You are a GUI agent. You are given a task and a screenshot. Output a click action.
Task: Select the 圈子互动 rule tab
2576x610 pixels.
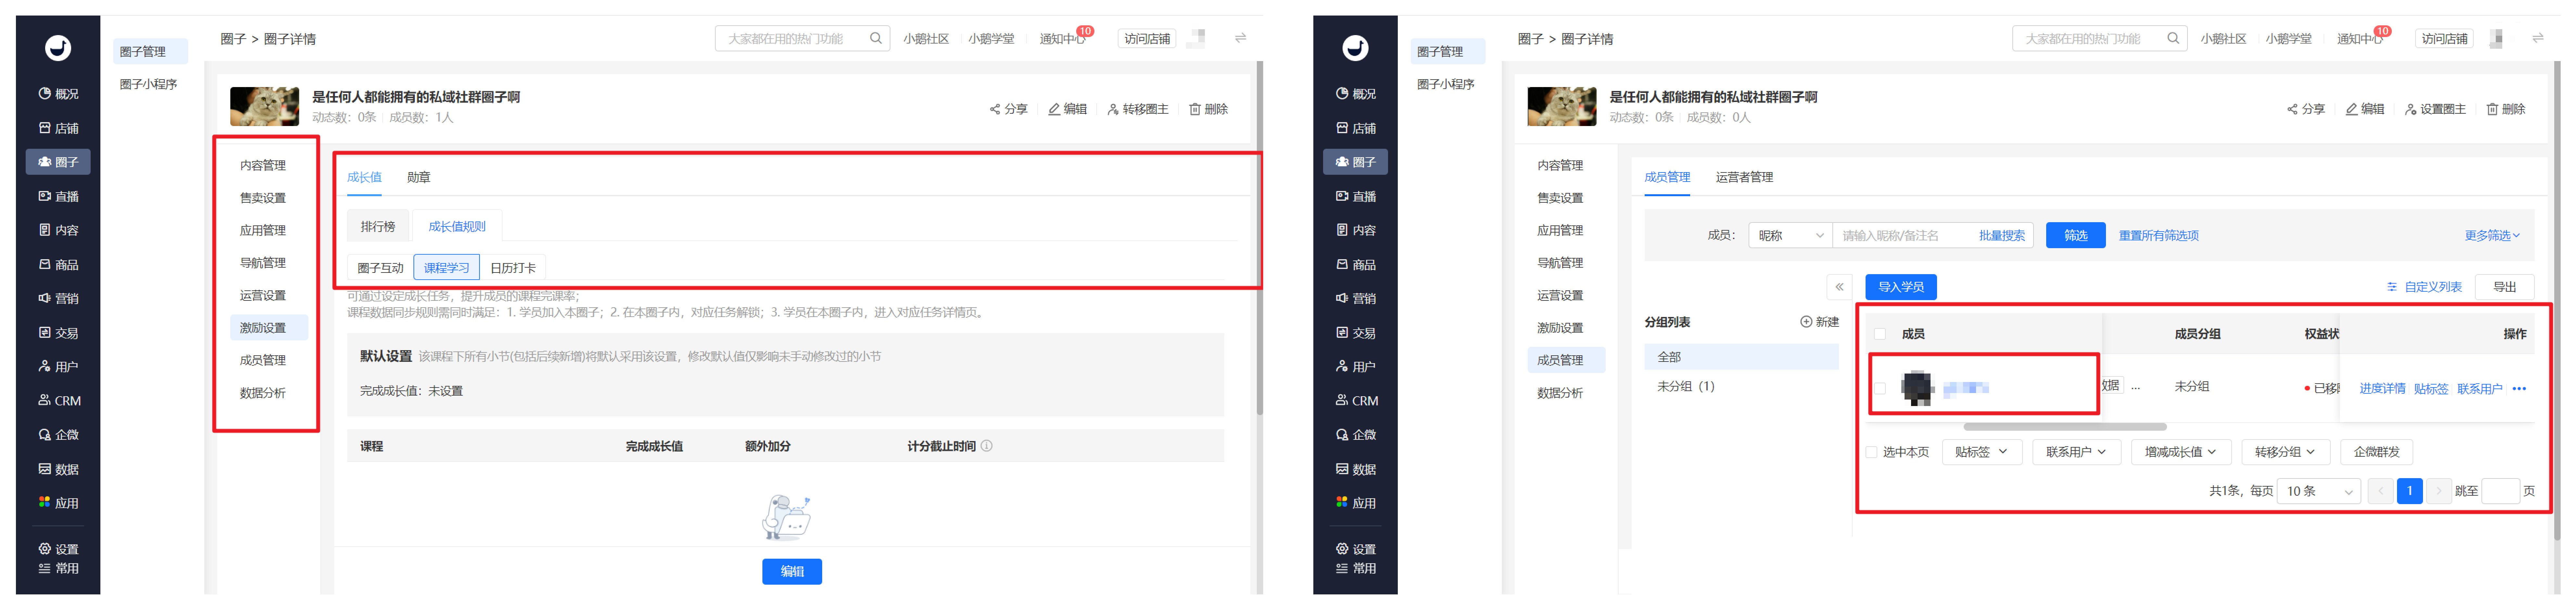[380, 268]
